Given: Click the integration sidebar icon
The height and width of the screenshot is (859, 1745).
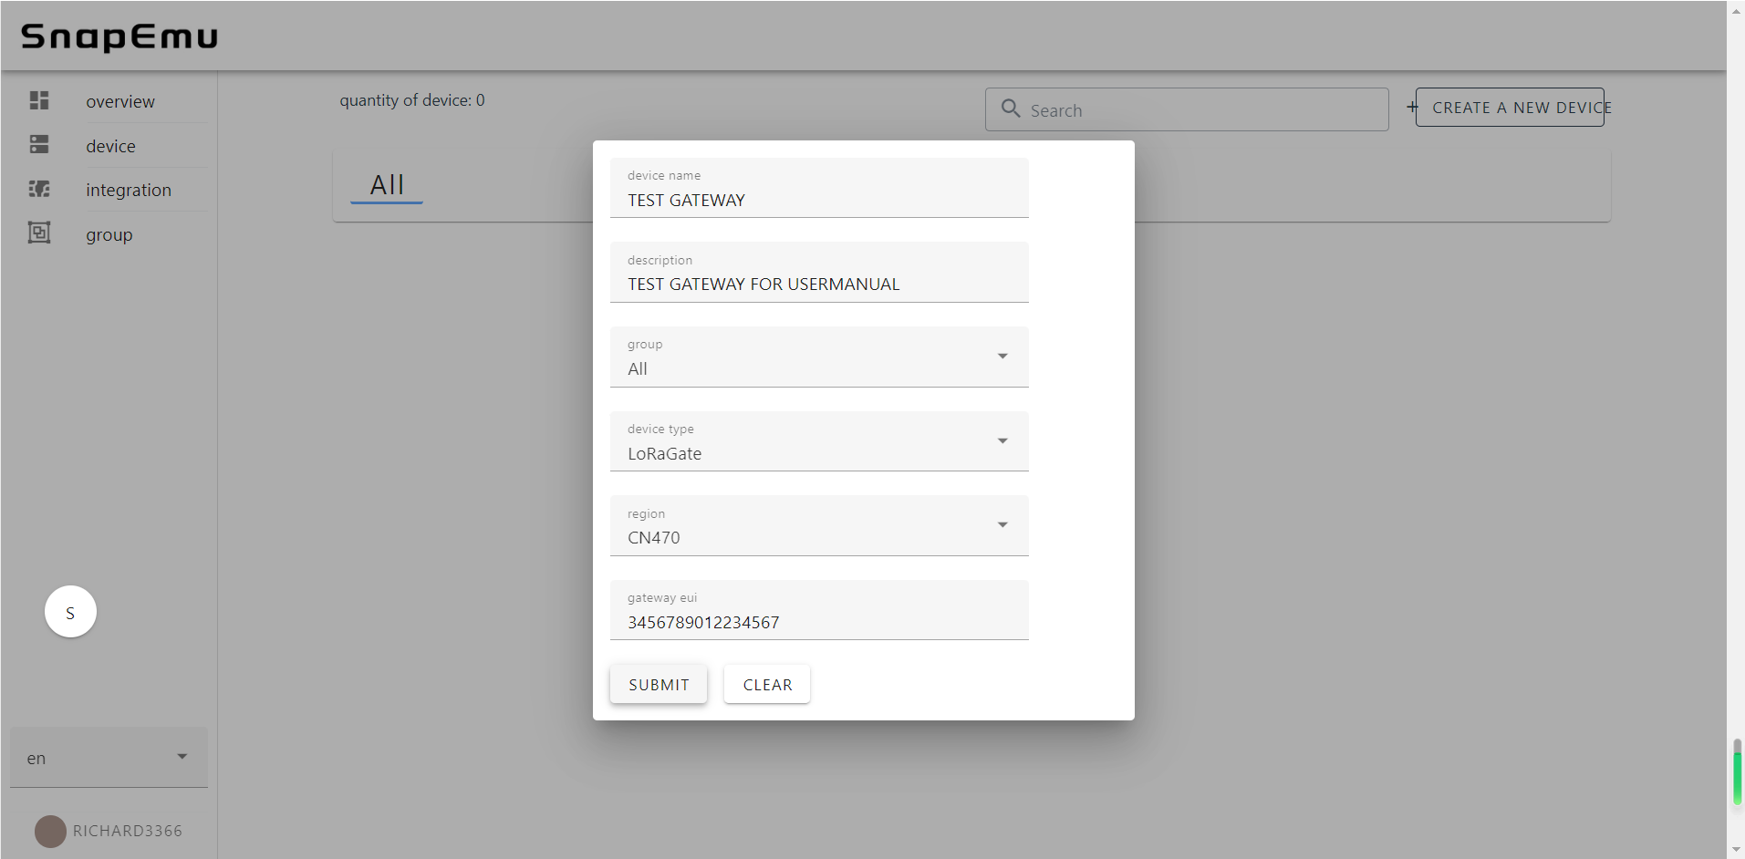Looking at the screenshot, I should (39, 189).
